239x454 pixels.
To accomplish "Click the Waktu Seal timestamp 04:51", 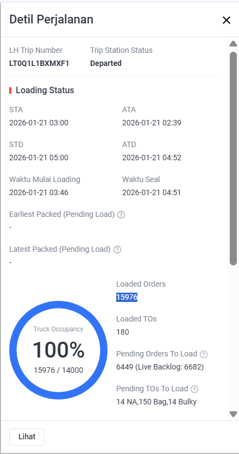I will pos(152,192).
